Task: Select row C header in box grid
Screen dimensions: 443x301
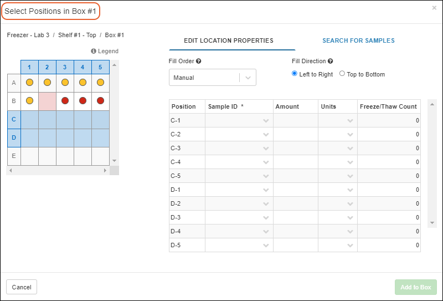Action: (x=14, y=119)
